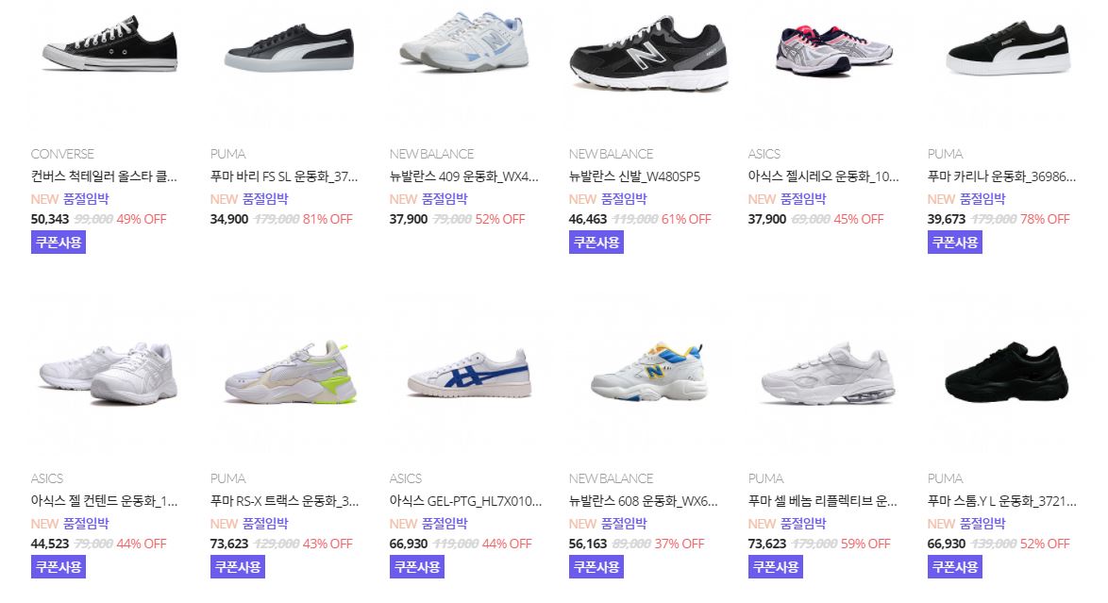Image resolution: width=1108 pixels, height=603 pixels.
Task: Open the 아식스 GEL-PTG_HL7X010 product link
Action: coord(465,500)
